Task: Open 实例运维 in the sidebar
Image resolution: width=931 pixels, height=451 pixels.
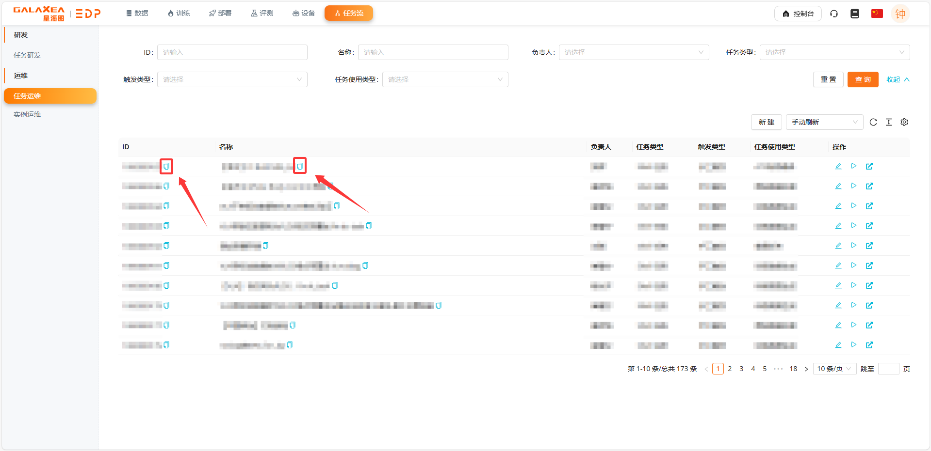Action: pos(27,114)
